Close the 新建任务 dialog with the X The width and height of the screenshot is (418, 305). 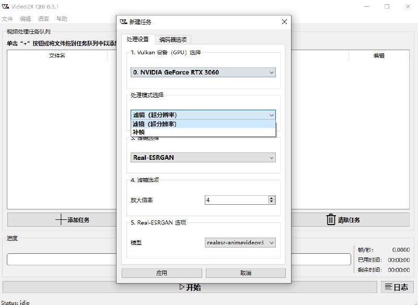pos(284,22)
